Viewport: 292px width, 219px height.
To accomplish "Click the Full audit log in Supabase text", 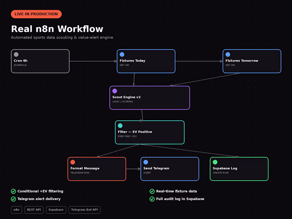I will [x=180, y=199].
